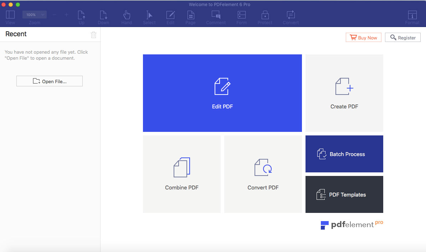This screenshot has width=426, height=252.
Task: Select the Hand tool in the toolbar
Action: click(x=127, y=16)
